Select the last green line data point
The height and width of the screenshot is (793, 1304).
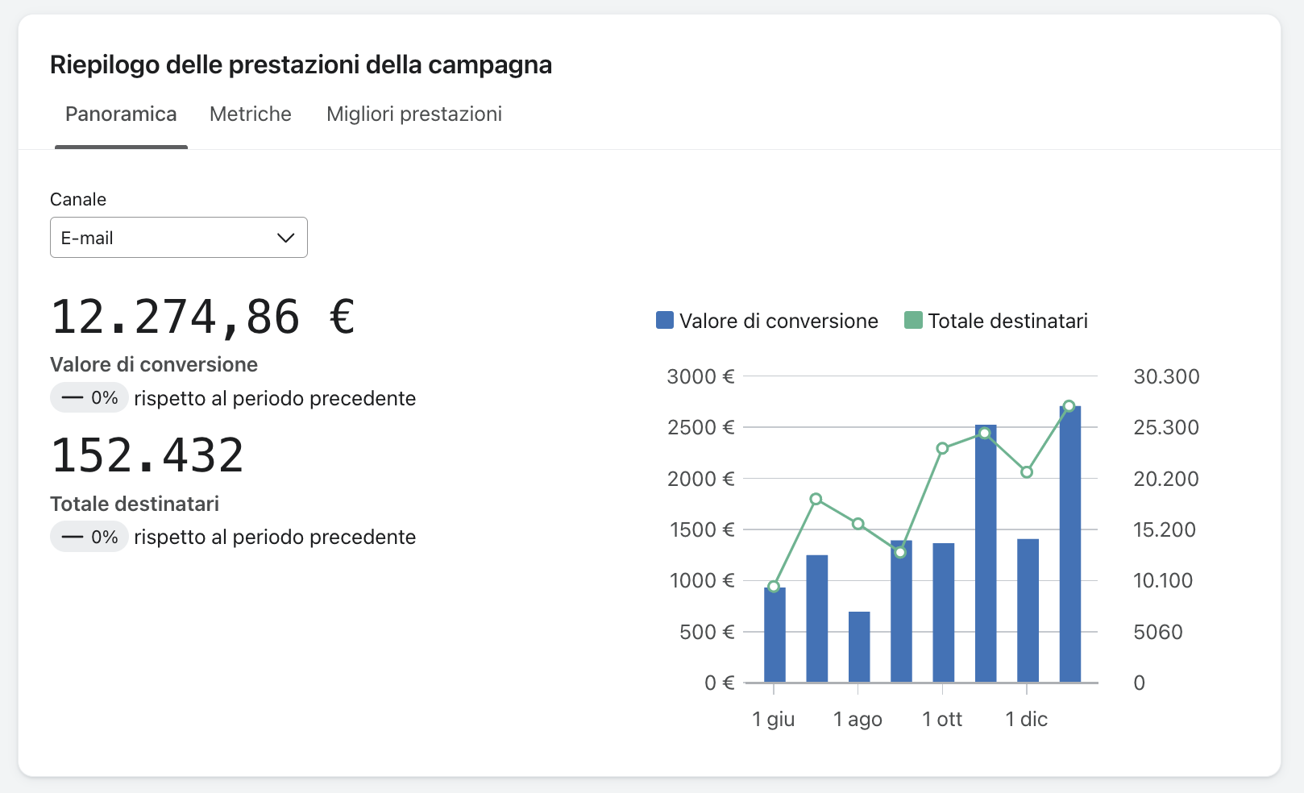[1069, 406]
